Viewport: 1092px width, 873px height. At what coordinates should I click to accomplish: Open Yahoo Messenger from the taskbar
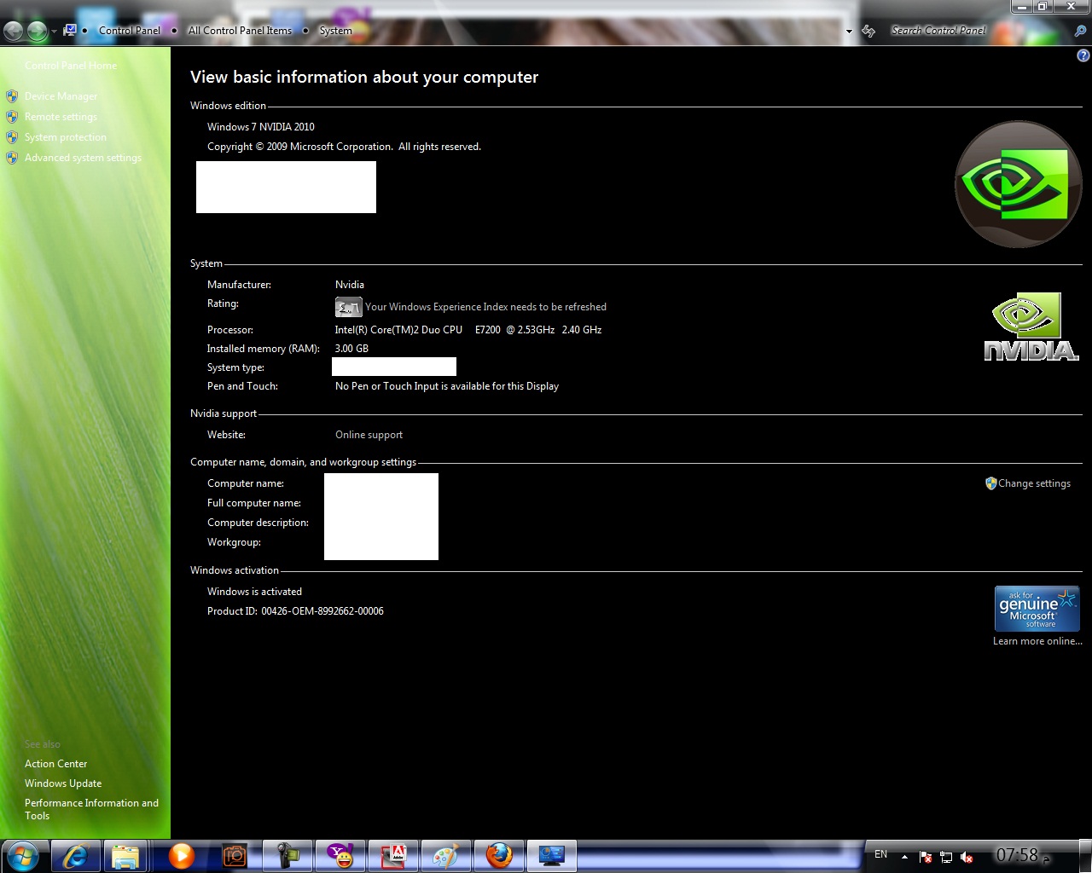(340, 855)
